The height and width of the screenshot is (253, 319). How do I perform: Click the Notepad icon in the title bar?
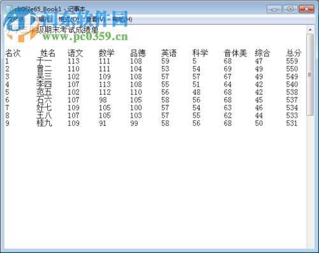coord(9,9)
